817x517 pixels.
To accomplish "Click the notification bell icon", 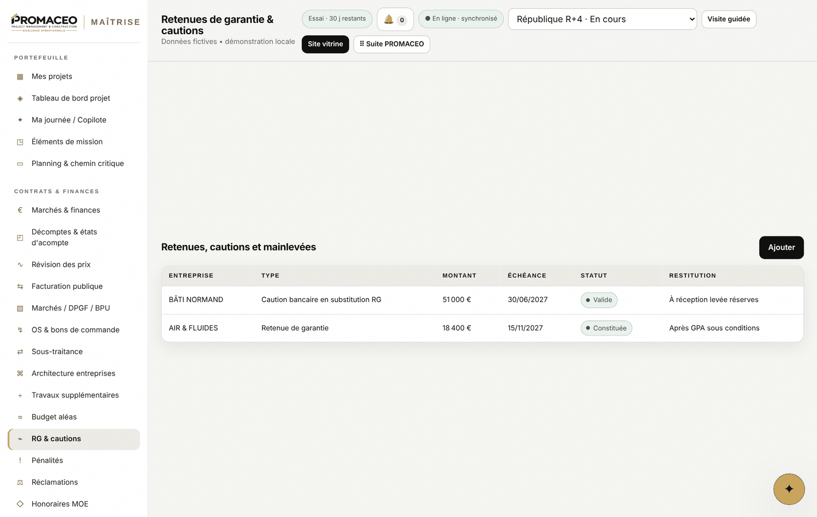I will tap(389, 19).
